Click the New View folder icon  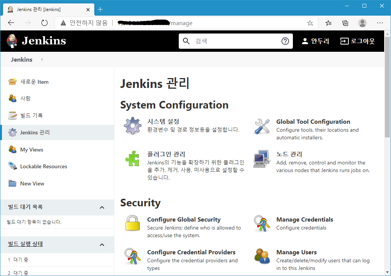[12, 183]
